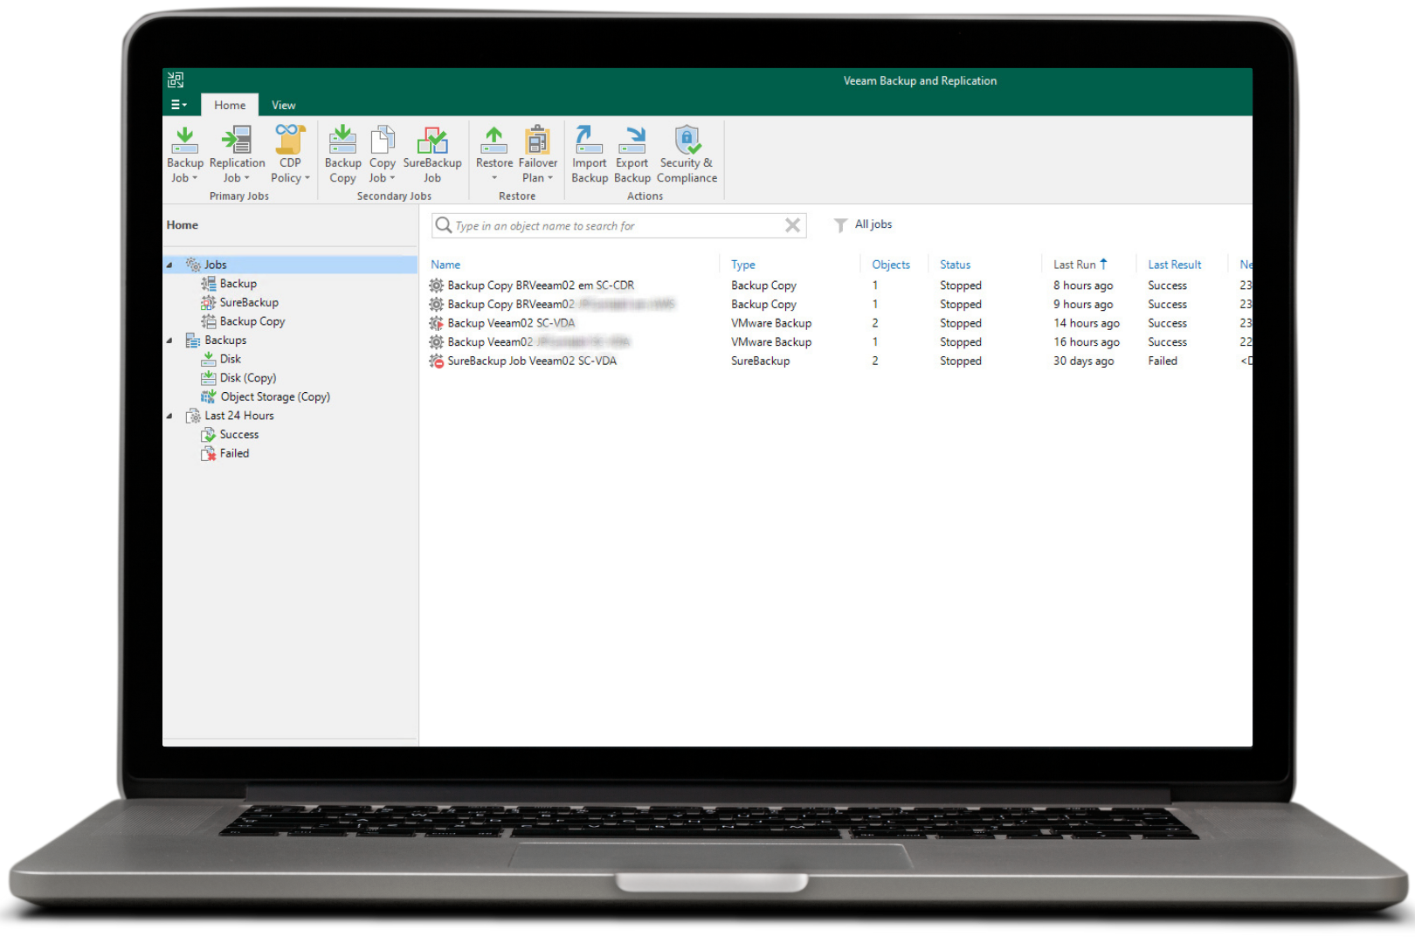Click the Backups node icon in tree
Viewport: 1415px width, 943px height.
pyautogui.click(x=193, y=341)
